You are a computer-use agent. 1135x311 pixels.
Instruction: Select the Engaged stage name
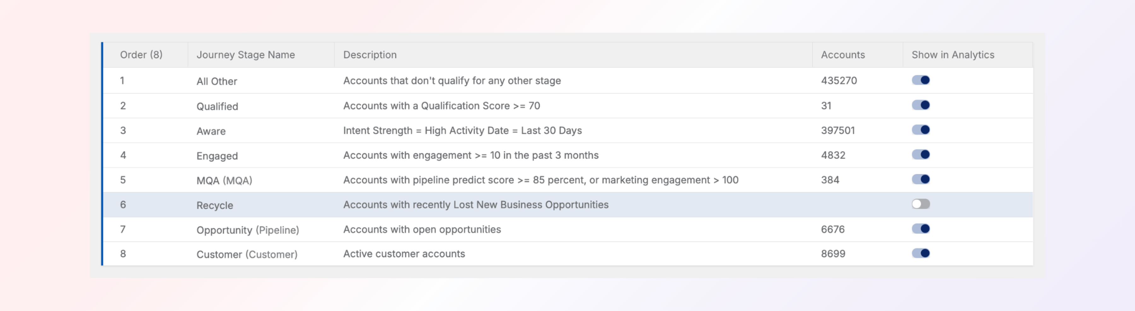pos(217,156)
